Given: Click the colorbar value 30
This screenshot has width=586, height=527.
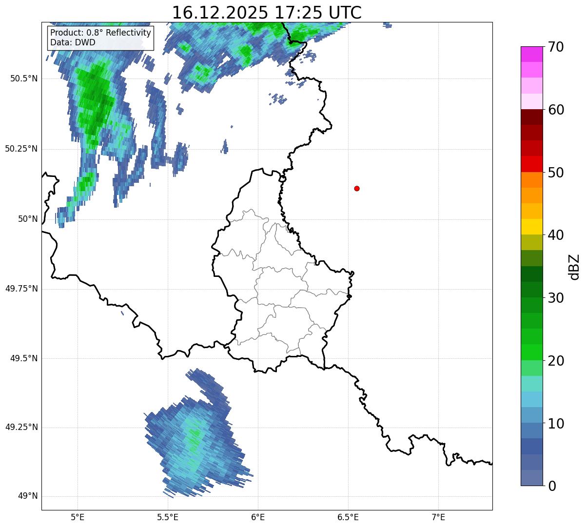Looking at the screenshot, I should click(556, 298).
